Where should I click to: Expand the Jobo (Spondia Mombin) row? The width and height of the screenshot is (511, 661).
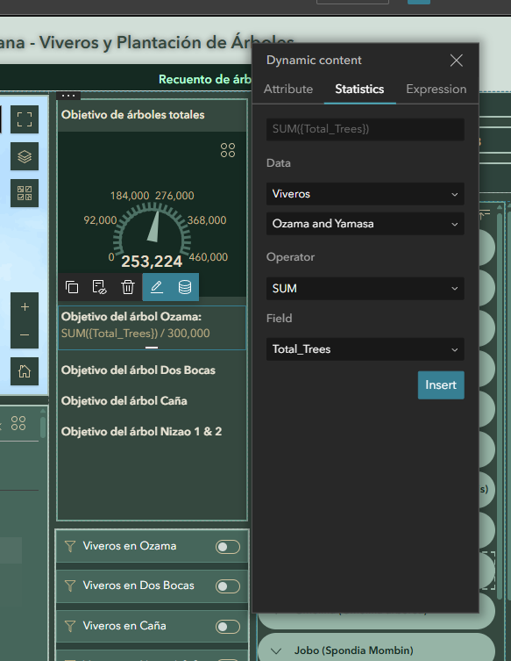coord(276,650)
